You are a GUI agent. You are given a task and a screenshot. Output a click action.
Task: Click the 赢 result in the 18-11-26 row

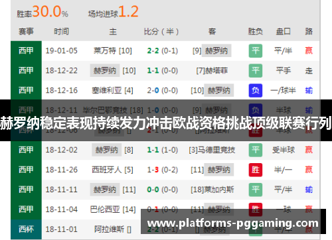point(309,170)
